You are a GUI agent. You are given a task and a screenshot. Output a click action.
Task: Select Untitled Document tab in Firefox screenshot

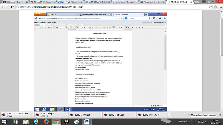point(128,15)
